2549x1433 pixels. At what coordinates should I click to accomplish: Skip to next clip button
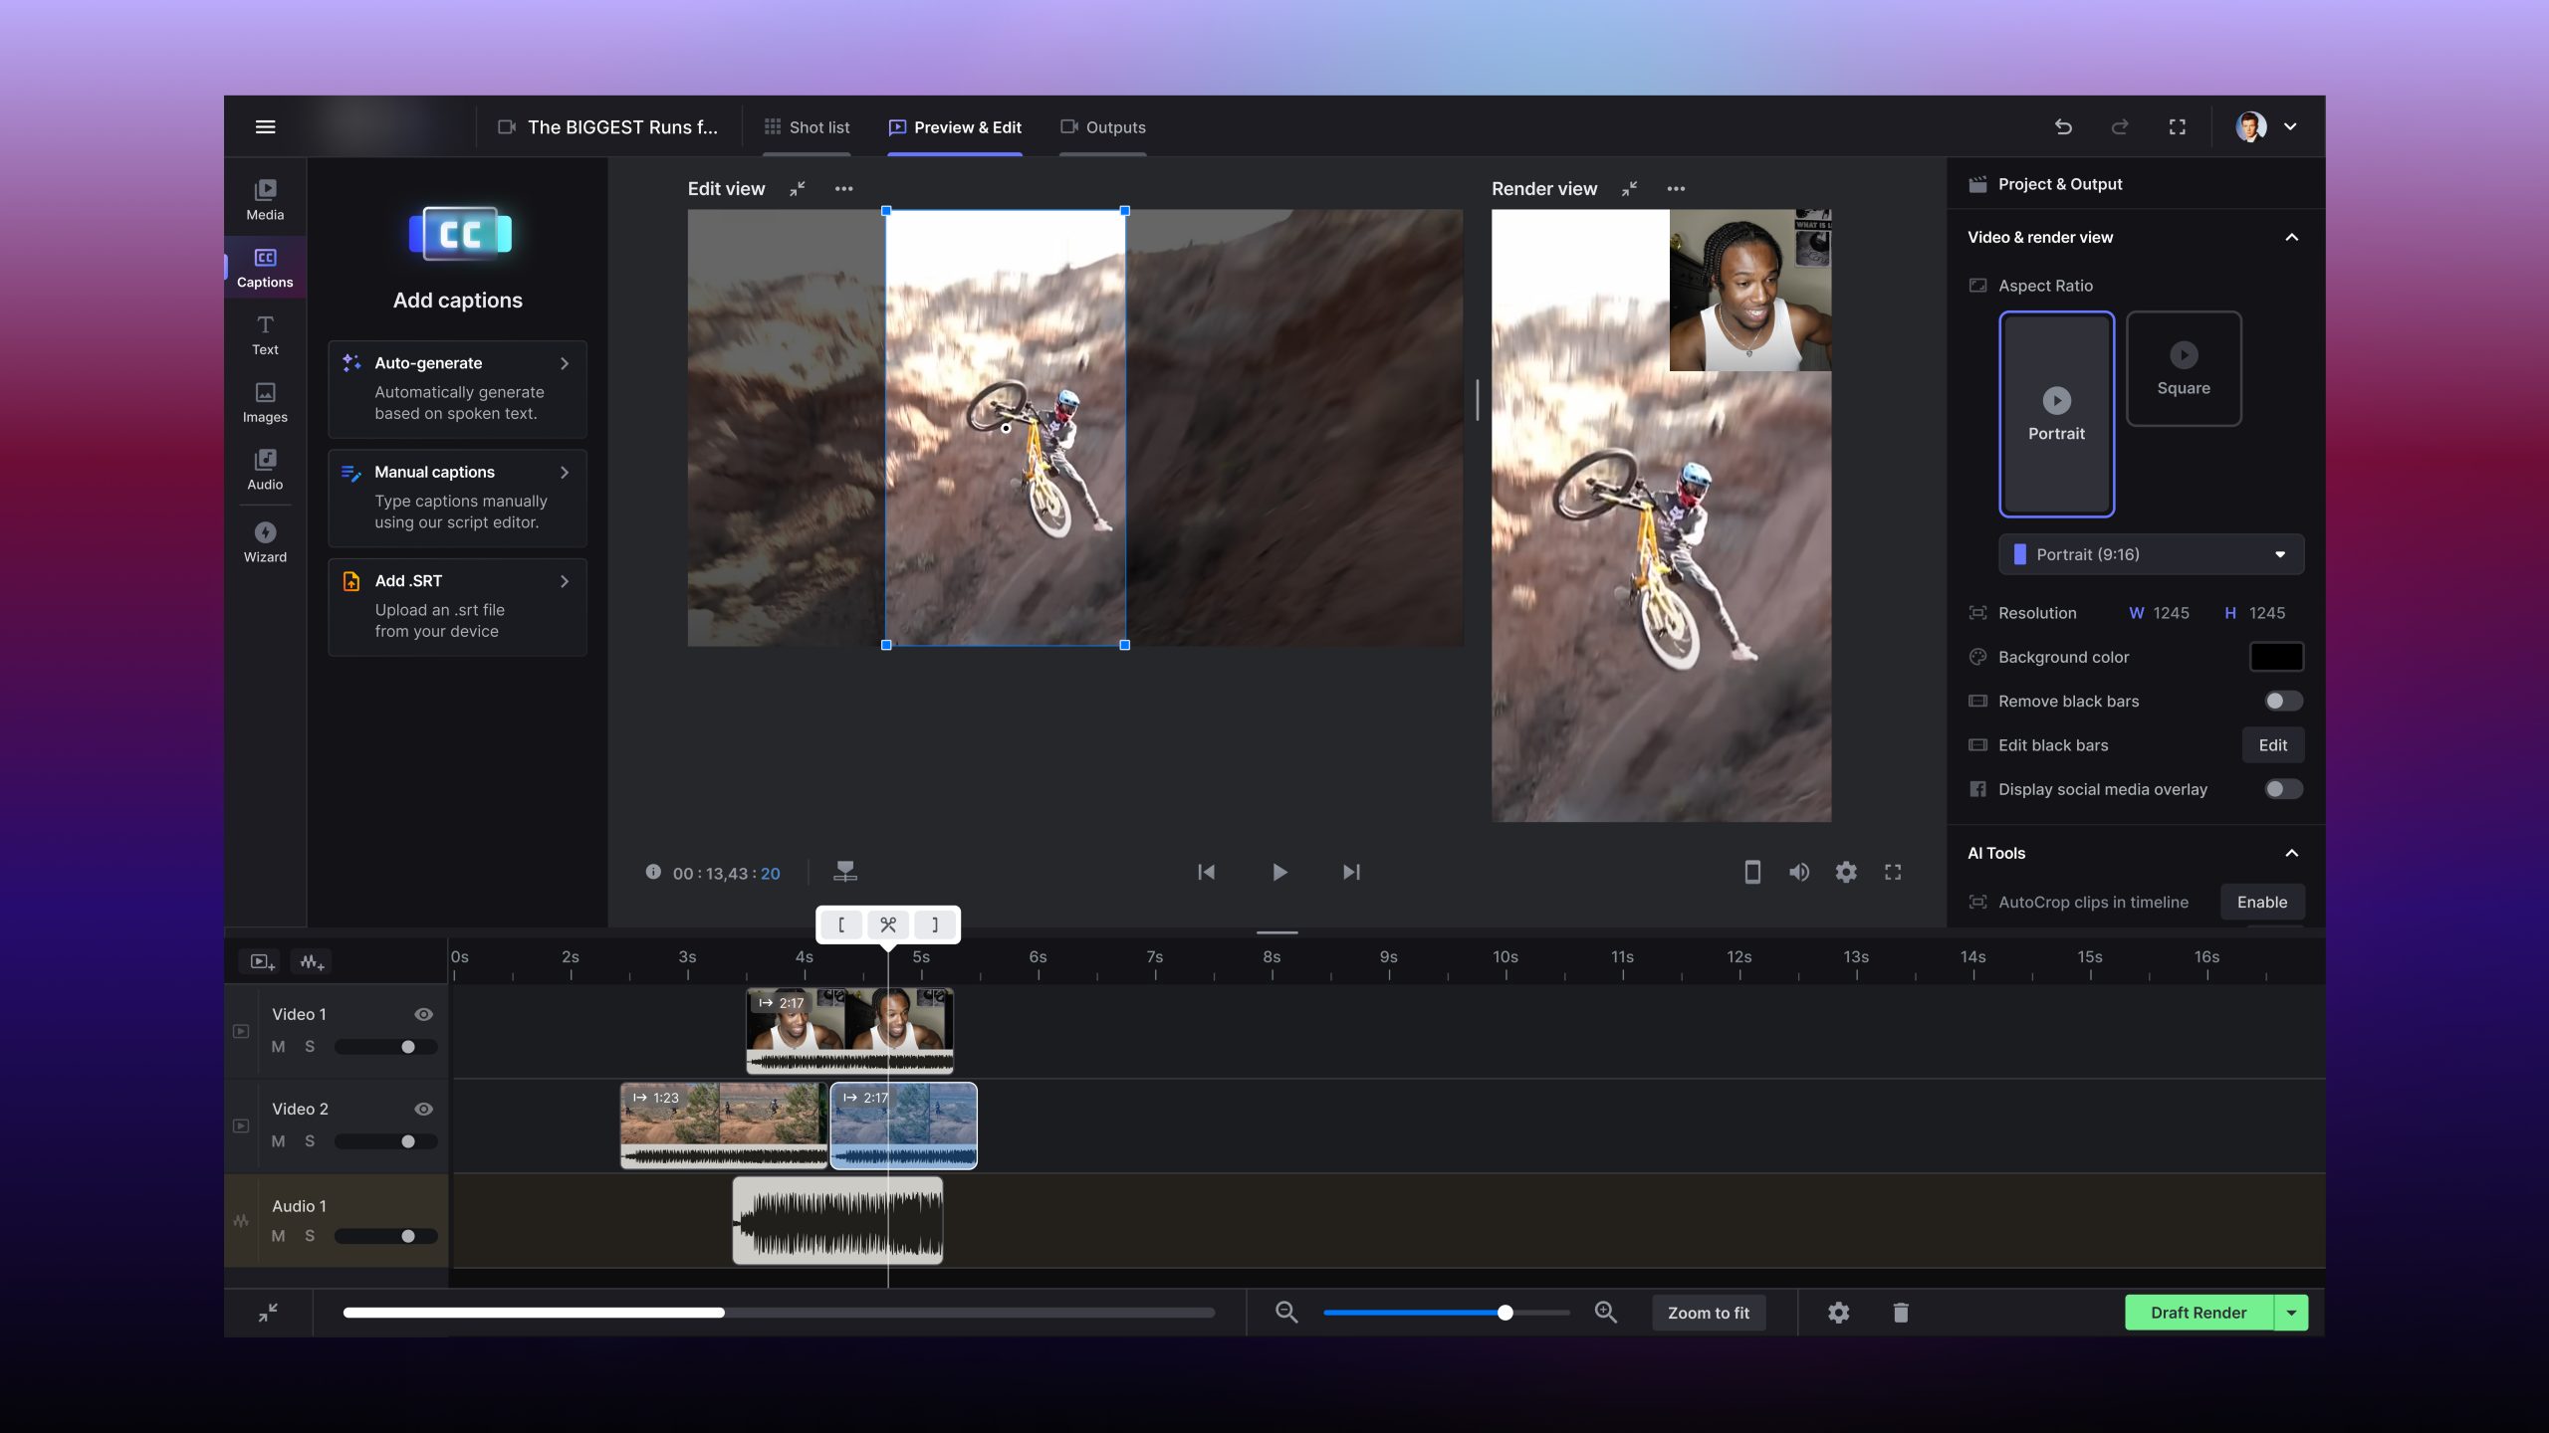pos(1350,873)
